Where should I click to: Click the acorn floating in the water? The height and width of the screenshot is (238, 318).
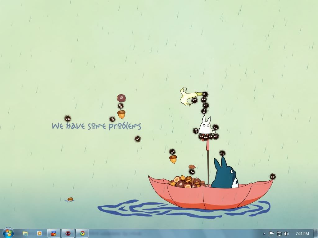(x=70, y=199)
